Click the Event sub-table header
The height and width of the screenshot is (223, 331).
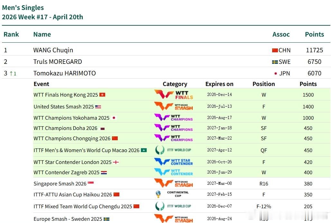[41, 84]
